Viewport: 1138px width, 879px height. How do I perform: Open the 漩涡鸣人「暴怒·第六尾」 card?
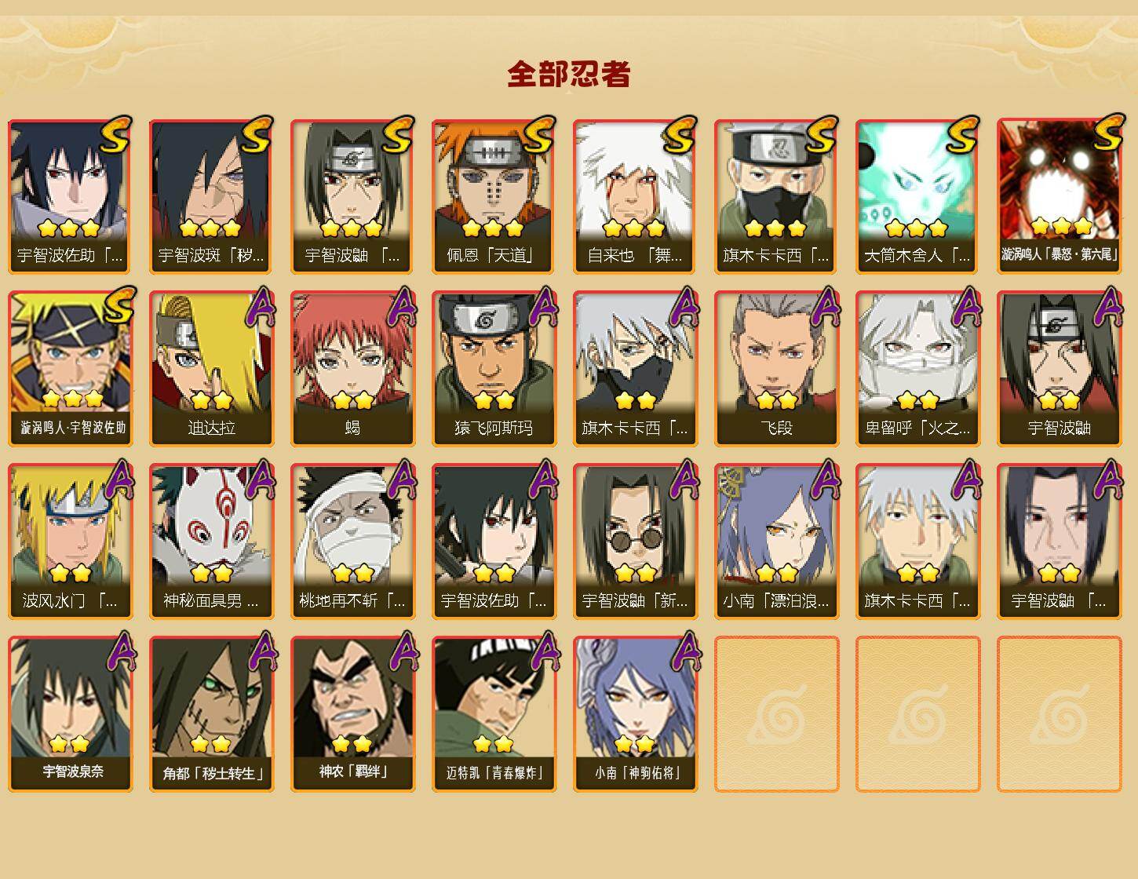point(1059,196)
